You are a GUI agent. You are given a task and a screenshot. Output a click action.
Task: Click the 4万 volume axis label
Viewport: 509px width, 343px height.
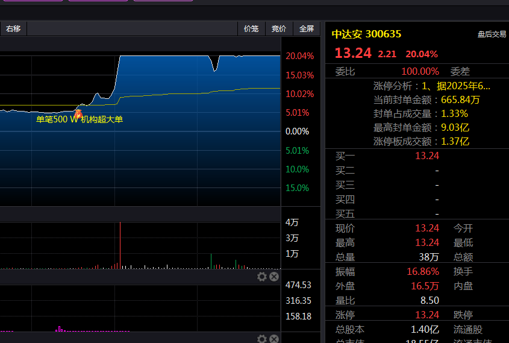pyautogui.click(x=292, y=222)
